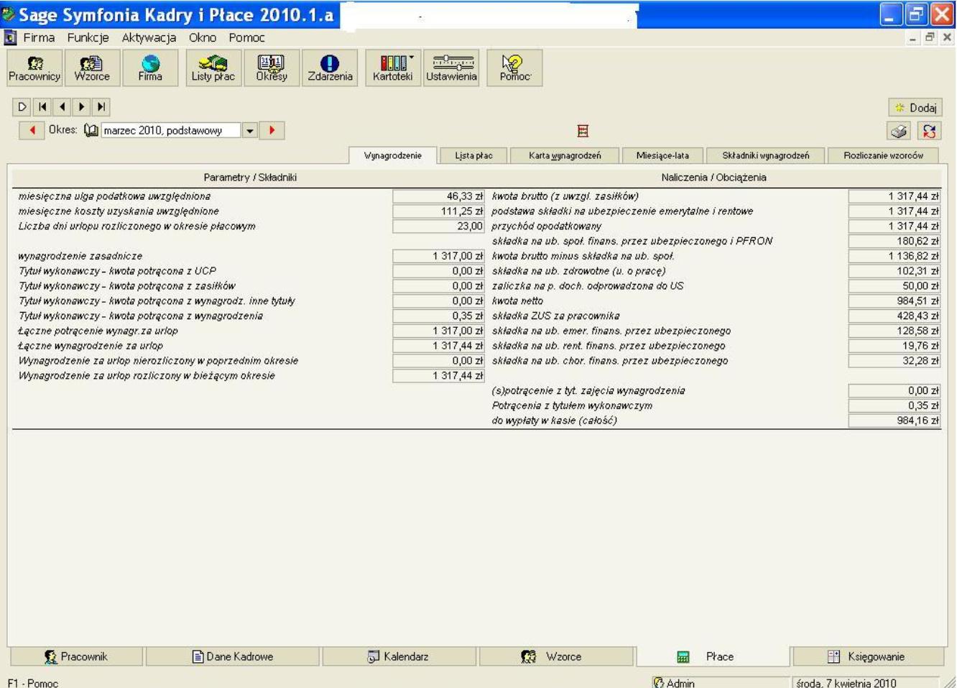The width and height of the screenshot is (957, 688).
Task: Open Zdarzenia from toolbar
Action: click(x=330, y=68)
